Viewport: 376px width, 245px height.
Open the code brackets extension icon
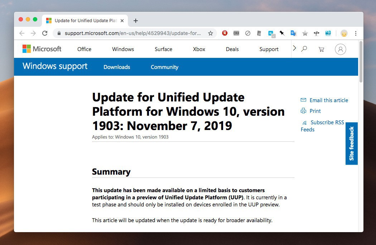pos(317,33)
